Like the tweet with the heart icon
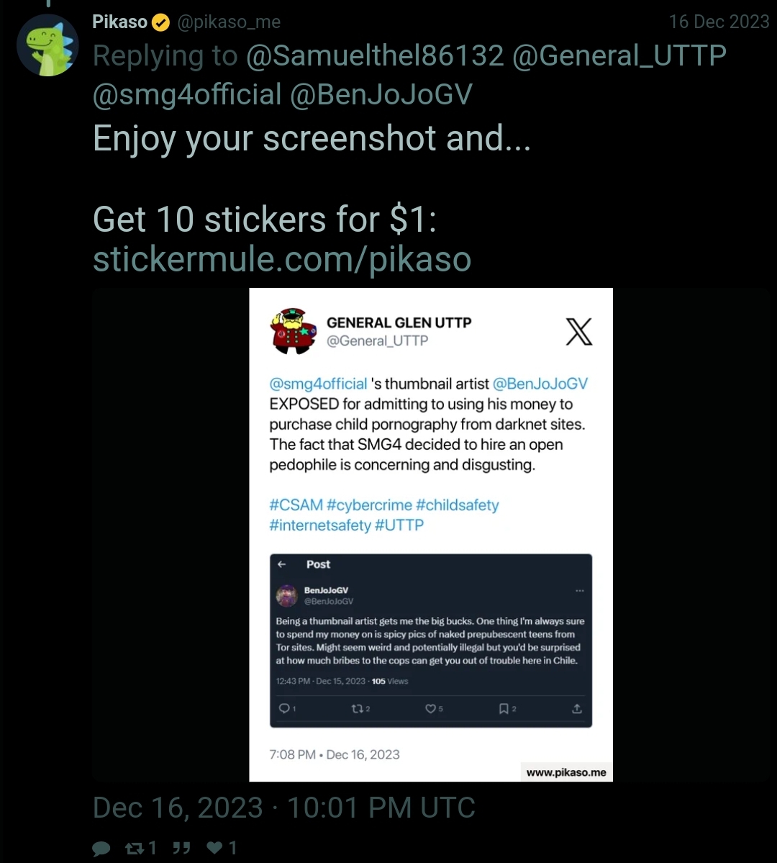The width and height of the screenshot is (777, 863). [214, 848]
